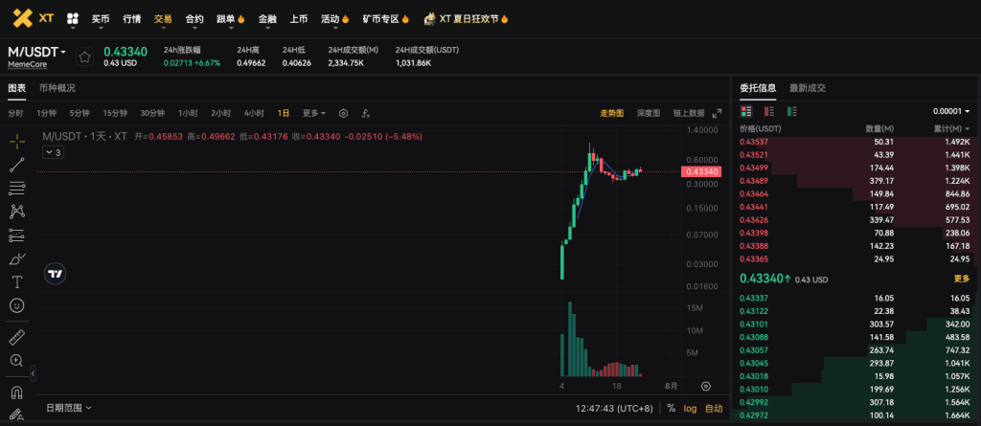This screenshot has height=426, width=981.
Task: Click sell order price 0.43537
Action: (754, 142)
